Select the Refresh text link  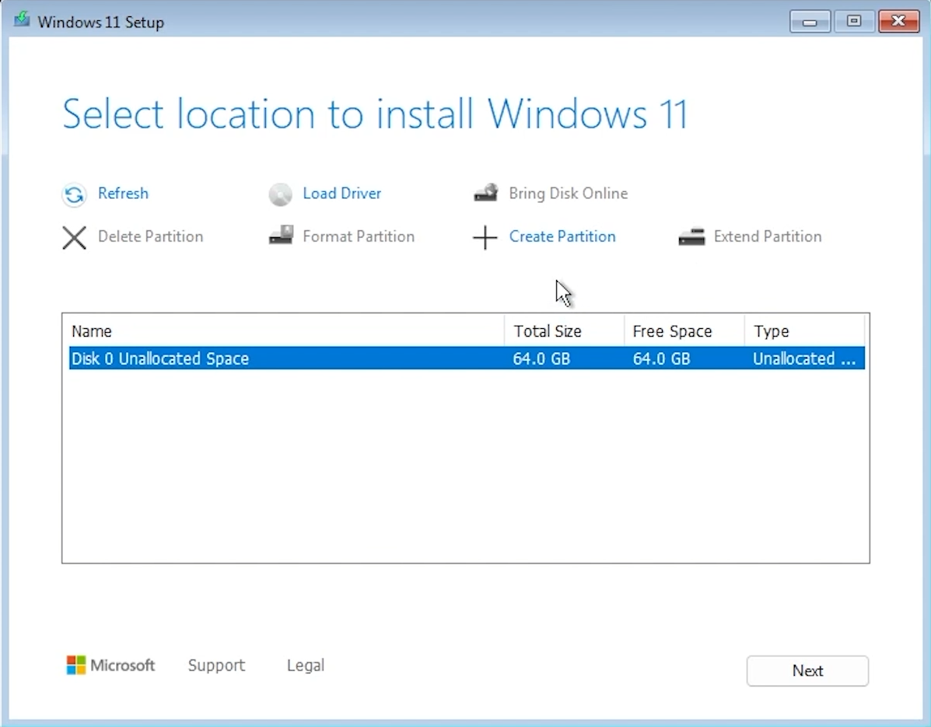pos(123,194)
